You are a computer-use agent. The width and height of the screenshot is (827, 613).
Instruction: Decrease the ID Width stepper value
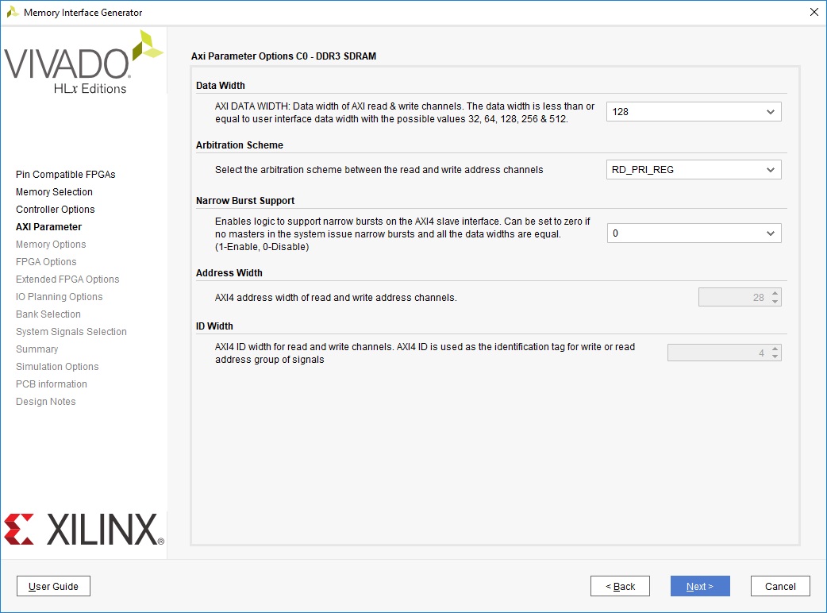coord(775,357)
